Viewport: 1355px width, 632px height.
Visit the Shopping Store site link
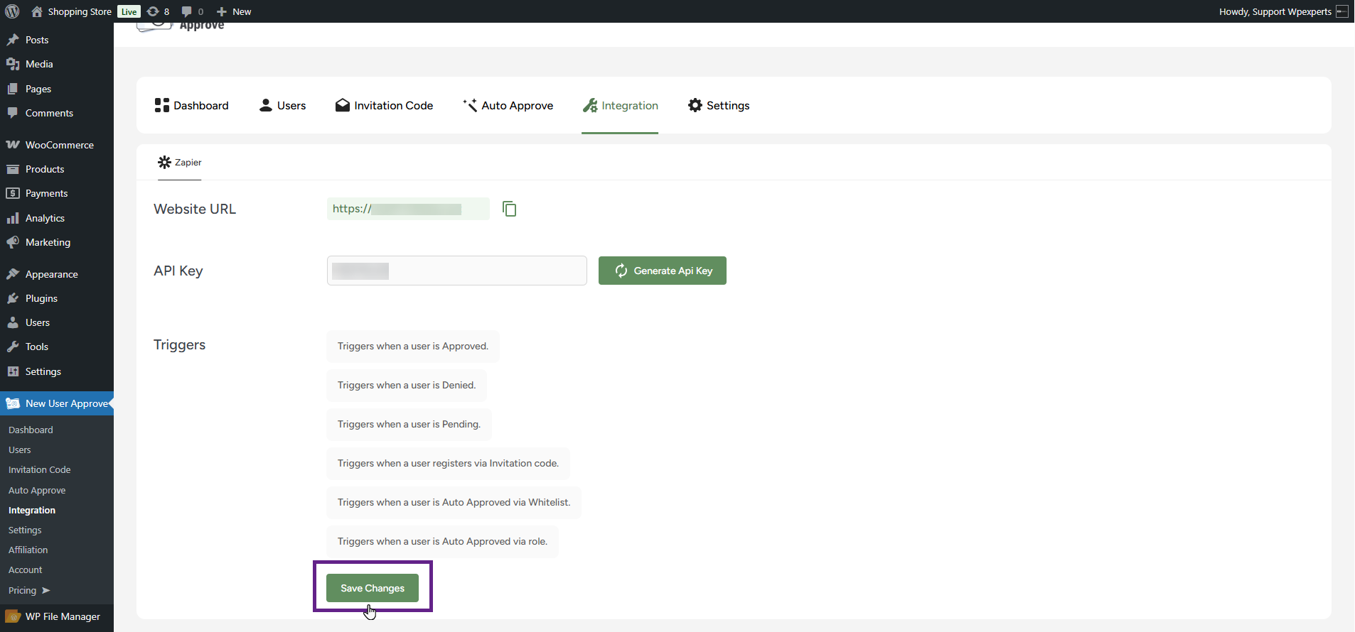pos(79,11)
